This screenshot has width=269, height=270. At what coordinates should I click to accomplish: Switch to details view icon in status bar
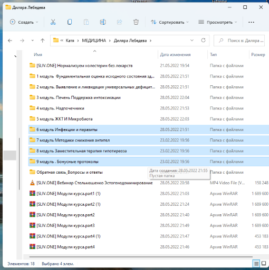click(x=256, y=264)
